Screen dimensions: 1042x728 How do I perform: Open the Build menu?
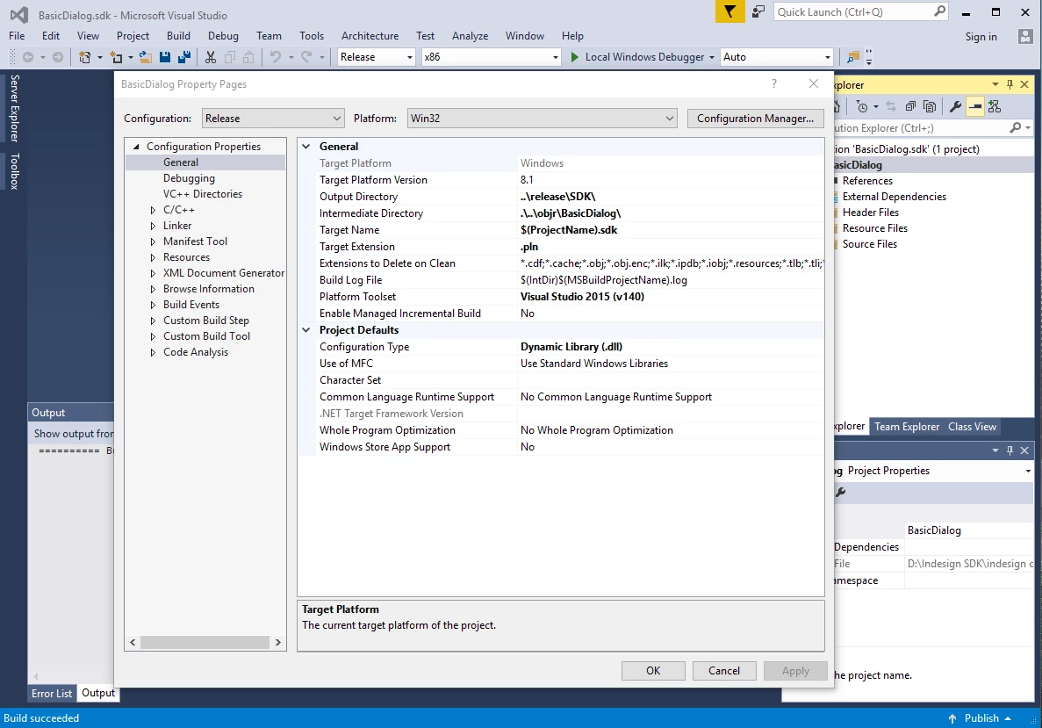[x=178, y=36]
